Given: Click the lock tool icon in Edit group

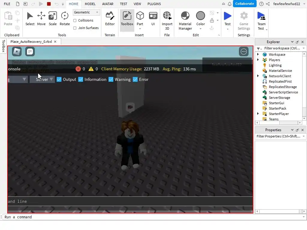Looking at the screenshot, I should (x=212, y=20).
